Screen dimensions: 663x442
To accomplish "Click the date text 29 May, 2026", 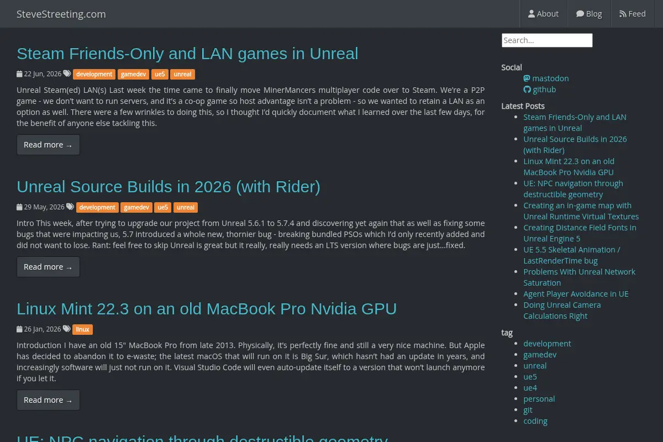I will (x=44, y=207).
